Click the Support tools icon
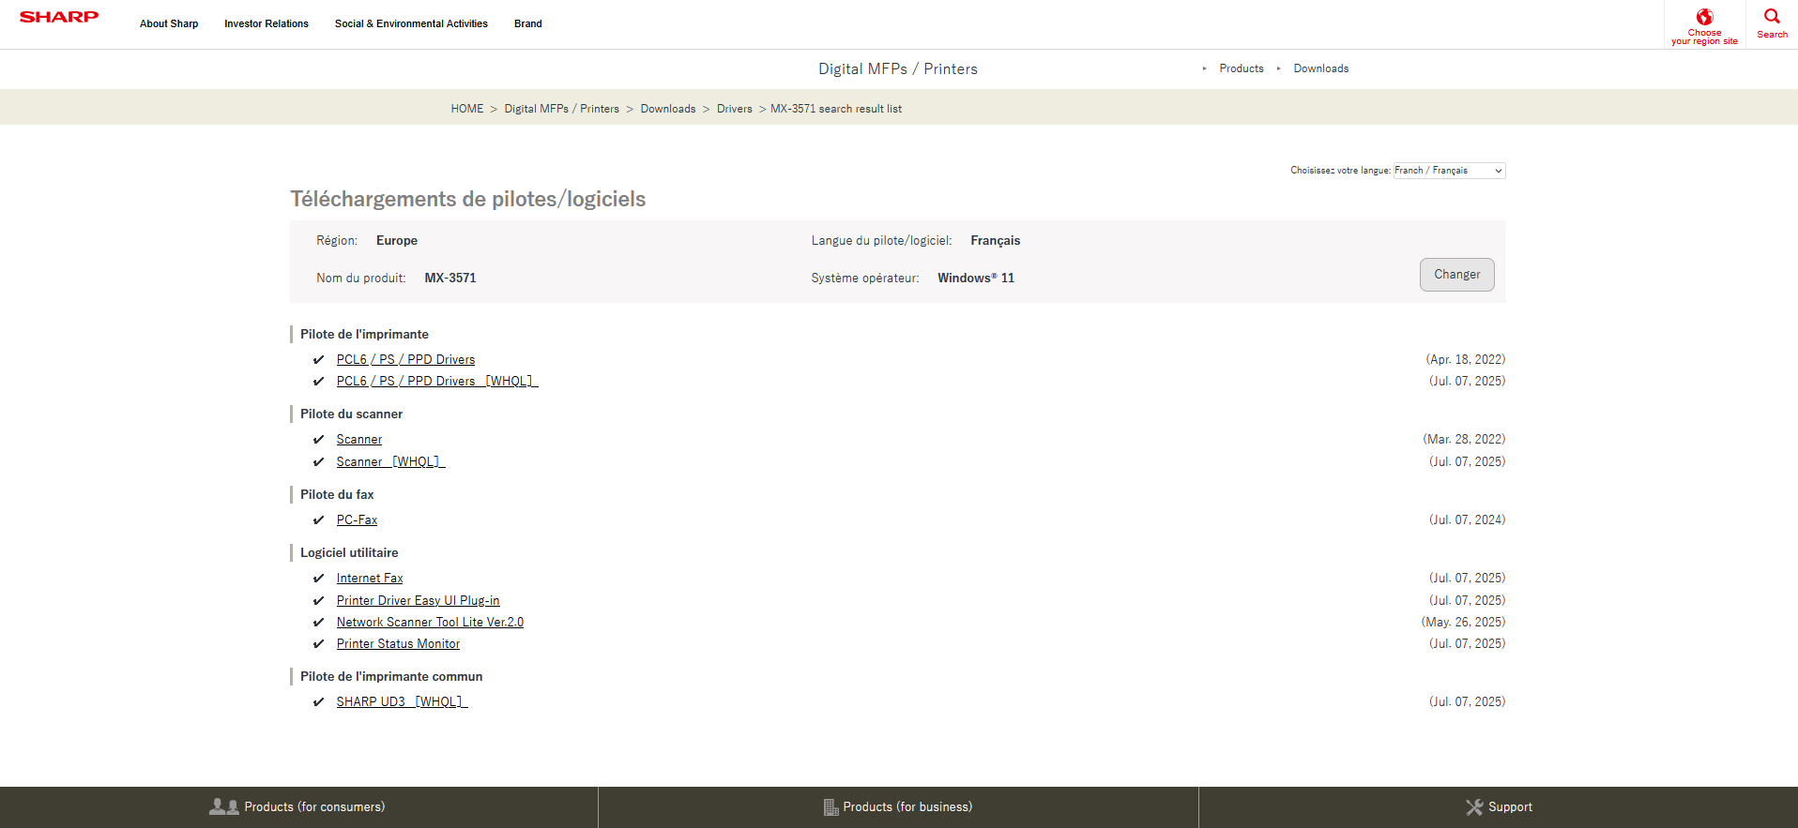The height and width of the screenshot is (828, 1798). [1474, 807]
